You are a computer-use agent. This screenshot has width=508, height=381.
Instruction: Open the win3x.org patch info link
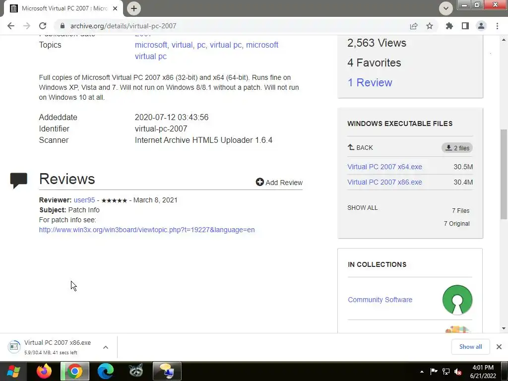147,230
